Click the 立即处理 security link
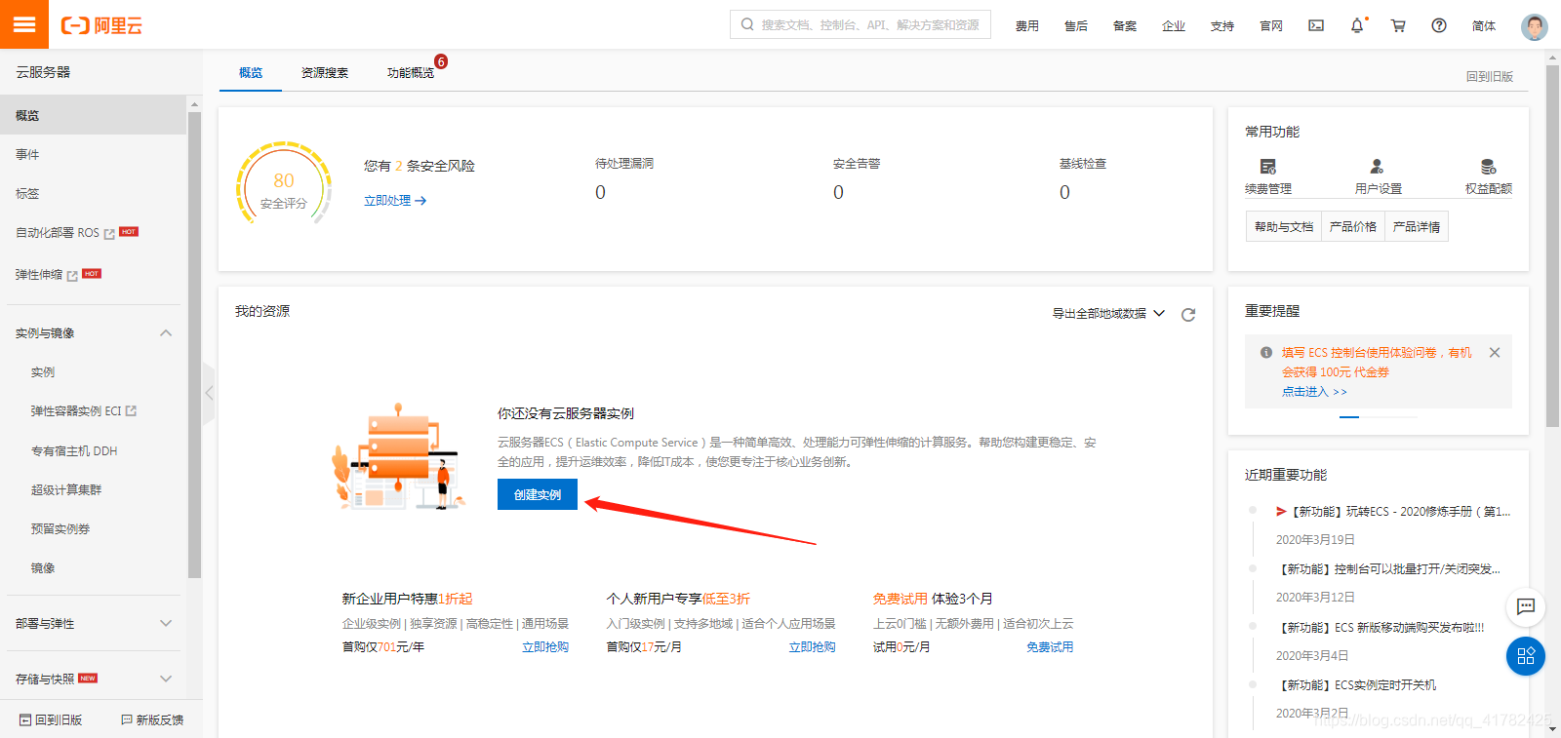1561x738 pixels. (395, 201)
